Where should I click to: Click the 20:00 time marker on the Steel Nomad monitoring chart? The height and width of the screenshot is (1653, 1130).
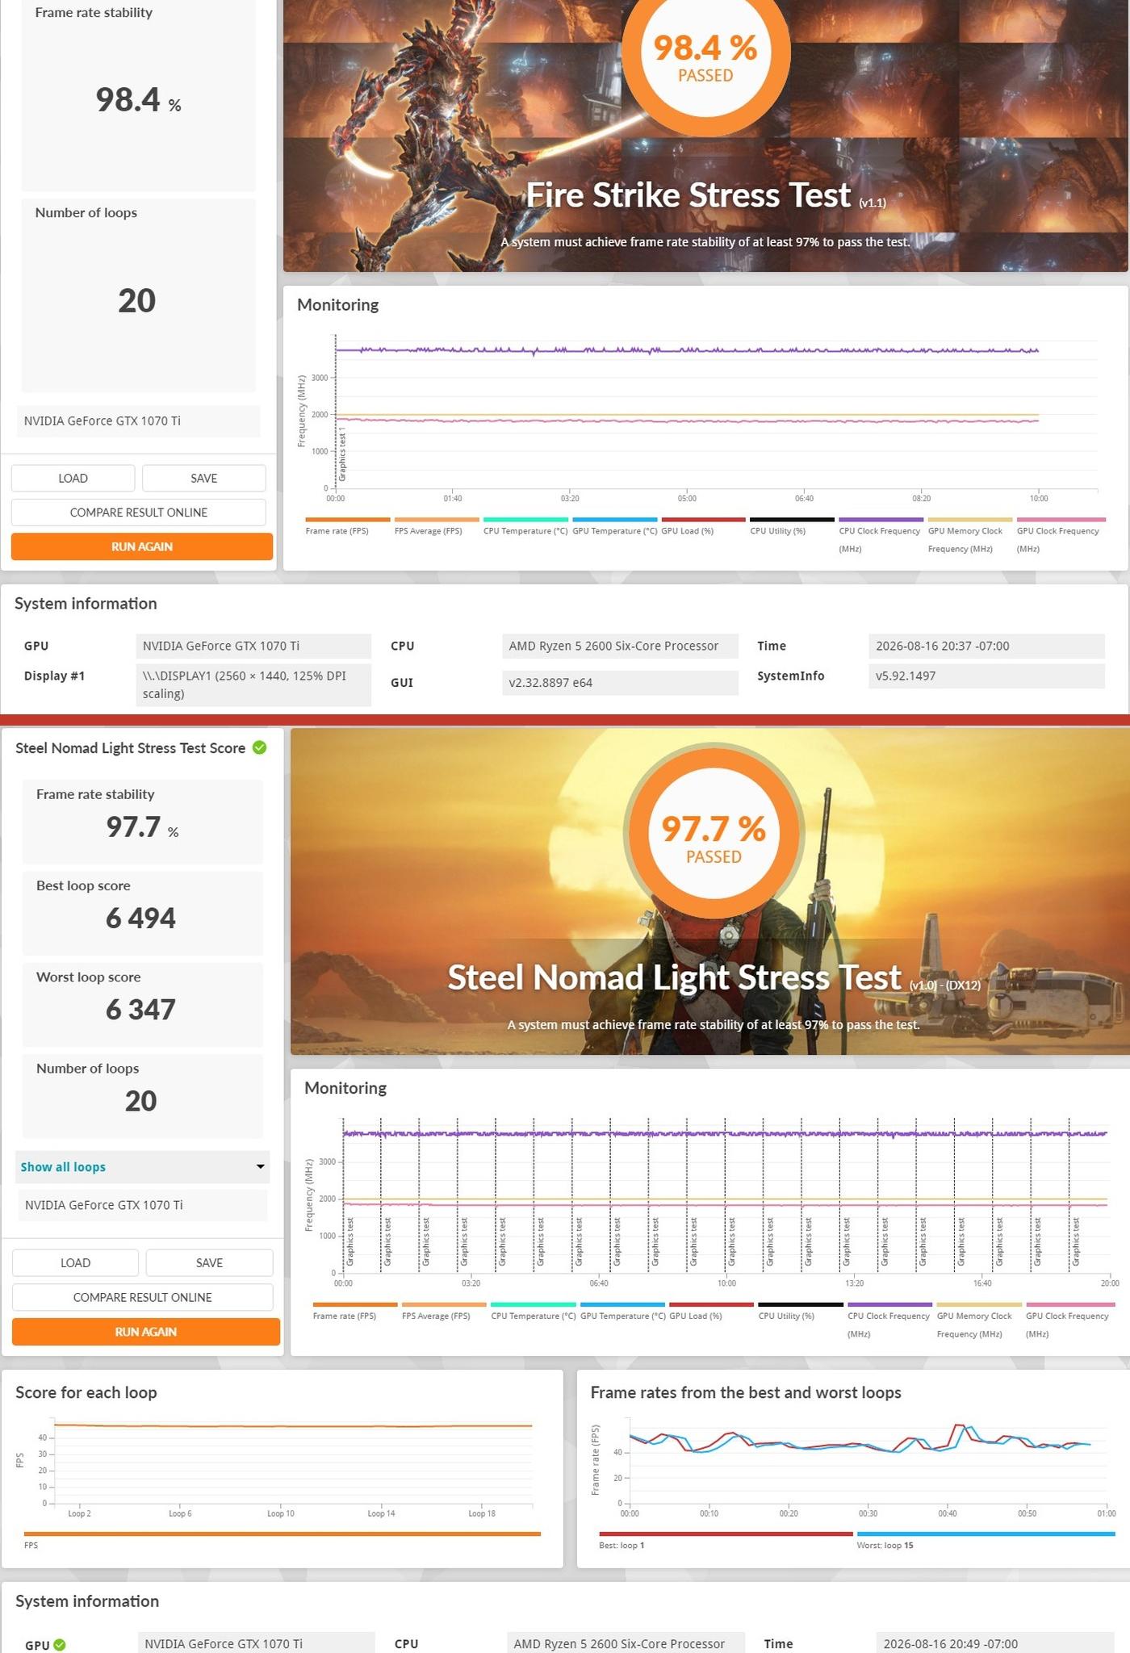click(1110, 1283)
